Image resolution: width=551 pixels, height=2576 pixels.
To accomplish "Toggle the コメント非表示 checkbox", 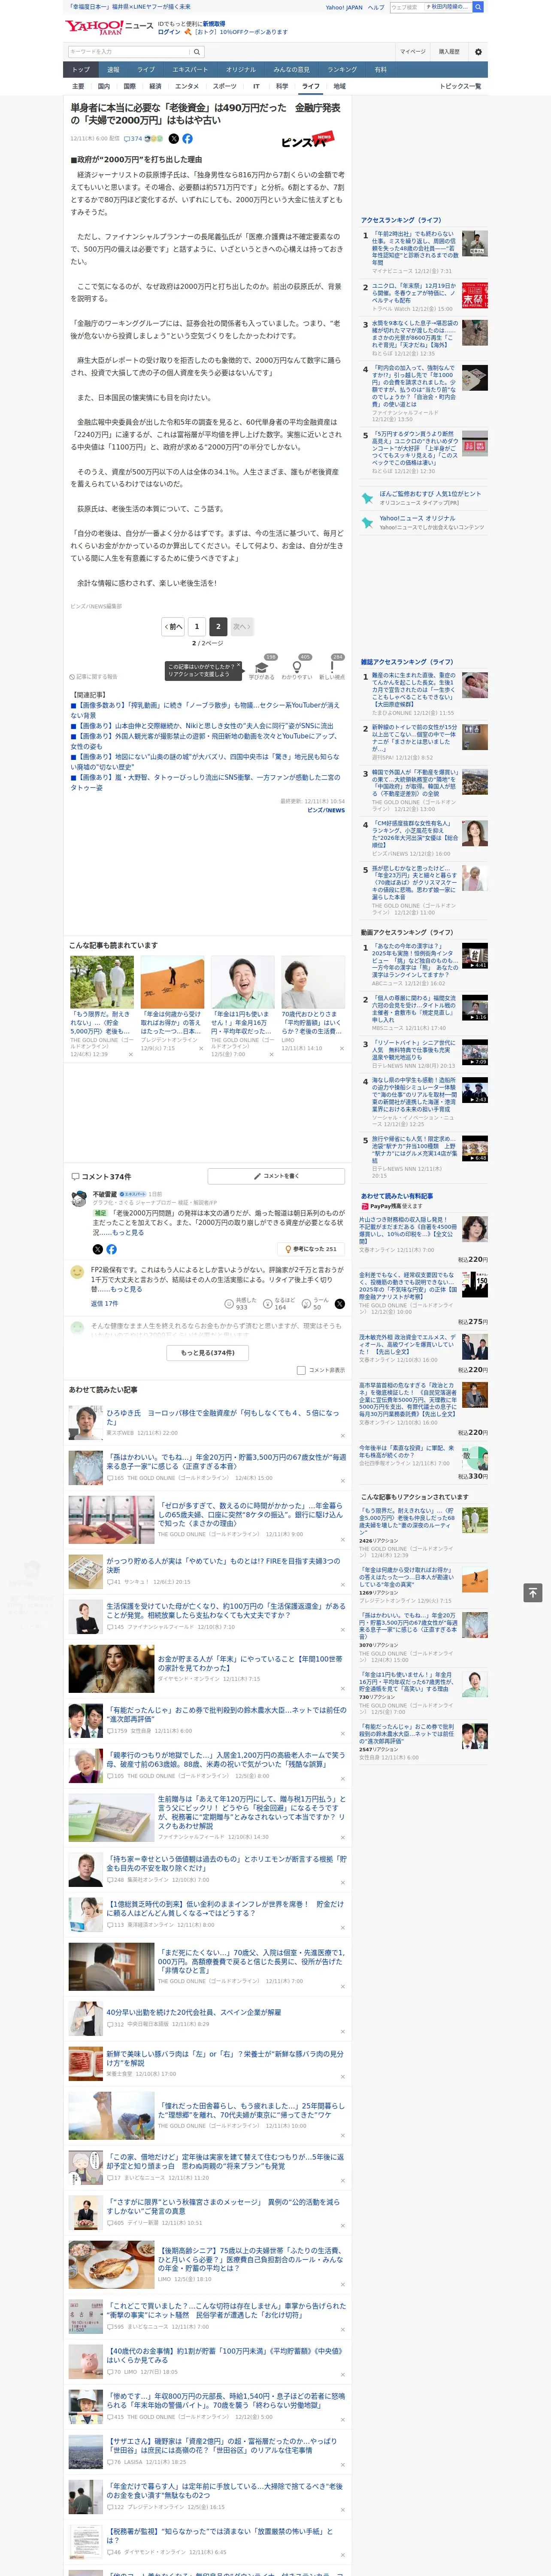I will (301, 1370).
